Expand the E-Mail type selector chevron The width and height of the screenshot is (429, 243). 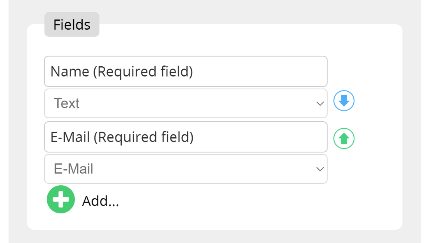[320, 169]
